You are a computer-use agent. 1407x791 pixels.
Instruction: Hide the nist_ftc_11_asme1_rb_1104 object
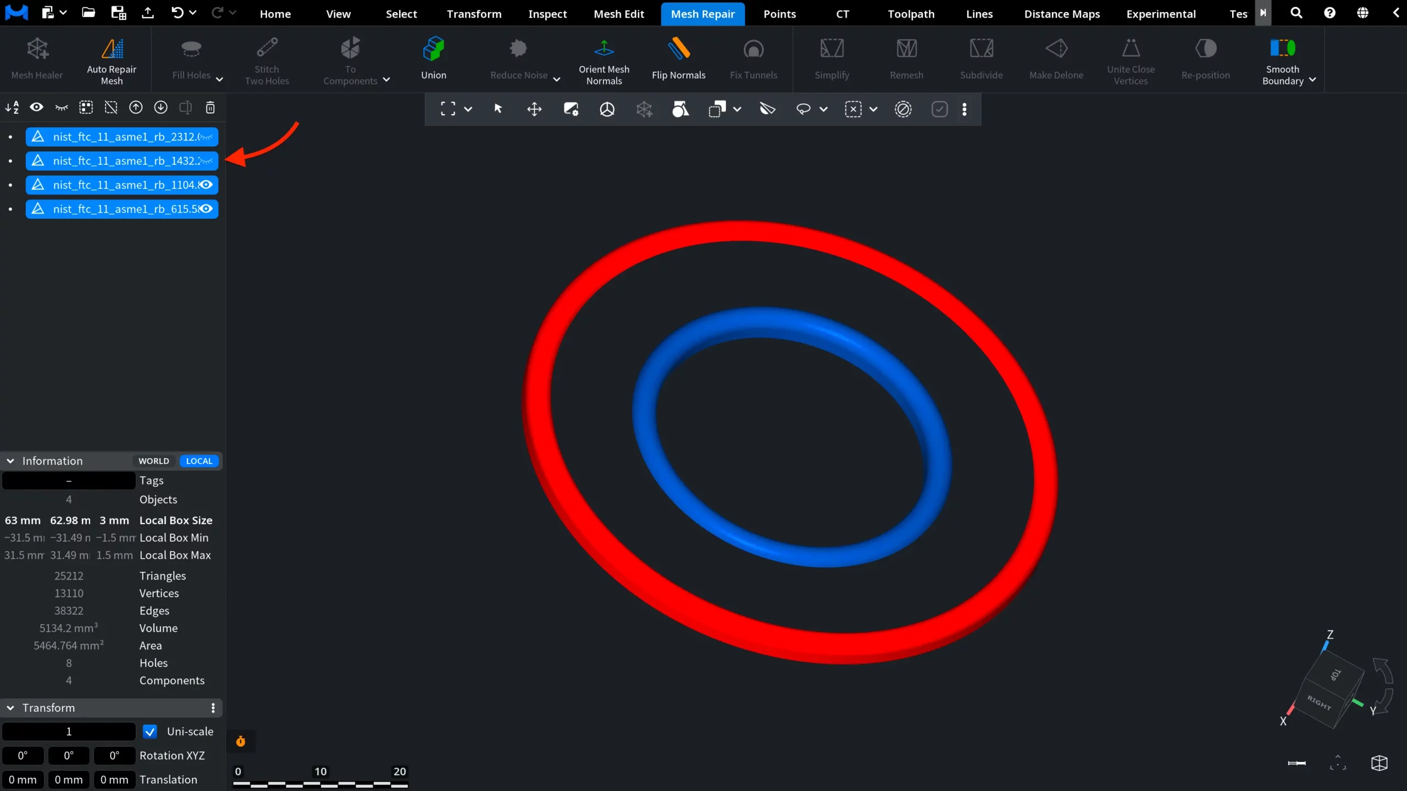[x=206, y=185]
